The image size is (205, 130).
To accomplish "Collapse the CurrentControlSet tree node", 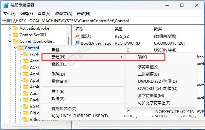I will (x=10, y=41).
